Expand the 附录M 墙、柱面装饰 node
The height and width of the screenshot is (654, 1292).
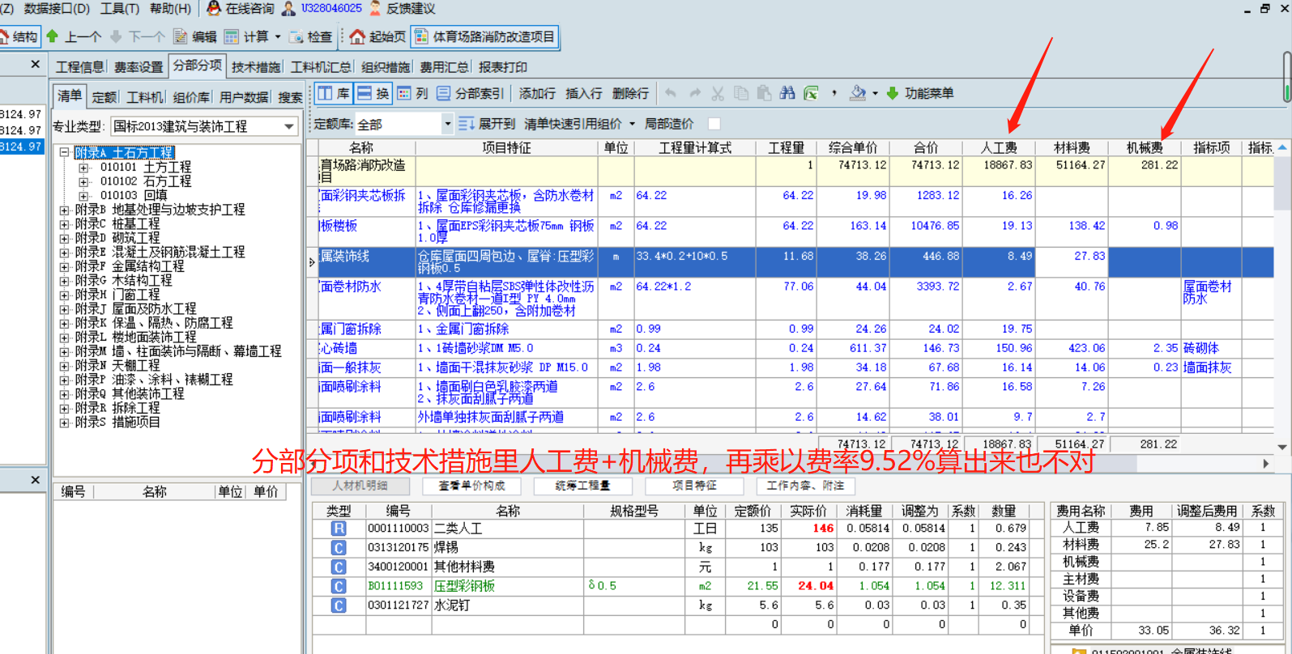tap(64, 351)
